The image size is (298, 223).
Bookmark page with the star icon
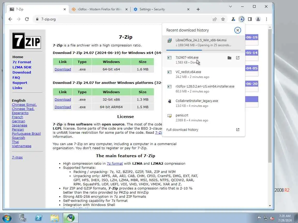[x=223, y=19]
